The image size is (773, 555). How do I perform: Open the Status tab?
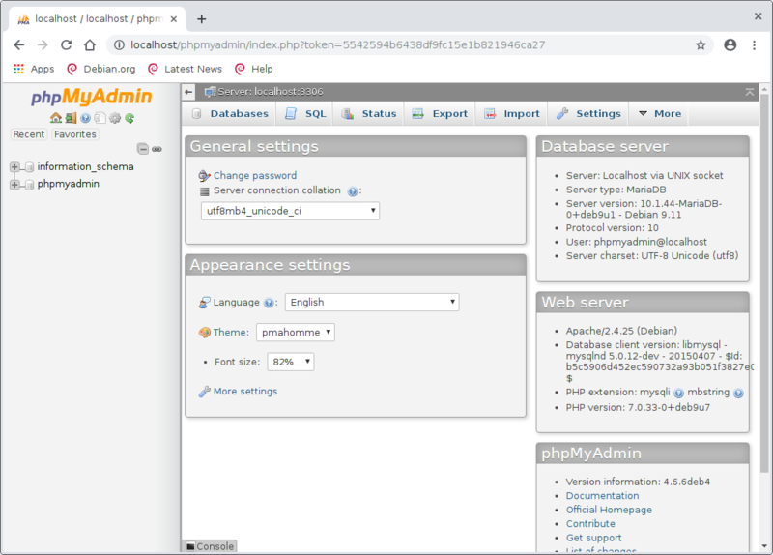tap(369, 114)
